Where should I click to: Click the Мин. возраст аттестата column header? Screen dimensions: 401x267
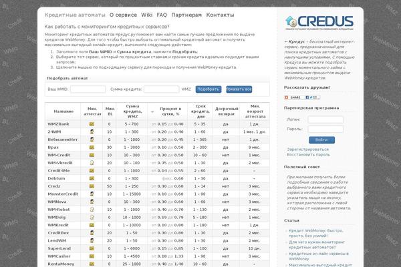tap(255, 111)
